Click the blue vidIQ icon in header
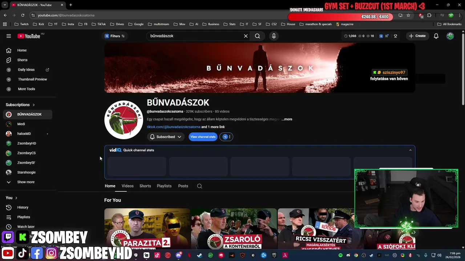 [381, 36]
